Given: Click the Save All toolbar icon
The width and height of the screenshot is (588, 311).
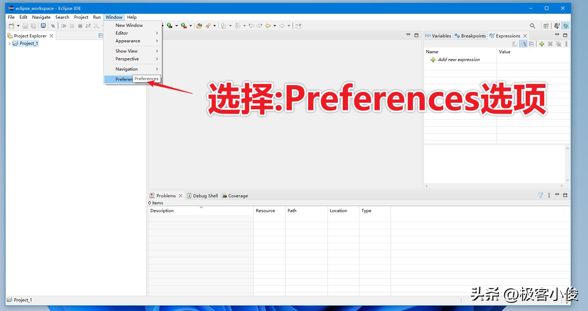Looking at the screenshot, I should 34,26.
